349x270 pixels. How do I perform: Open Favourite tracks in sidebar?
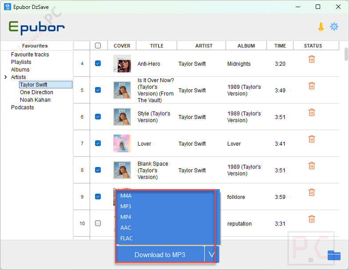point(30,55)
